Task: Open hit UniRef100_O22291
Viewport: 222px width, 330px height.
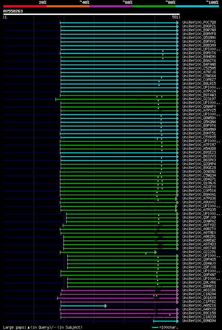Action: point(199,252)
